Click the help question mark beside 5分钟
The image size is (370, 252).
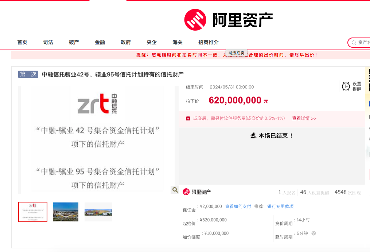pos(313,233)
